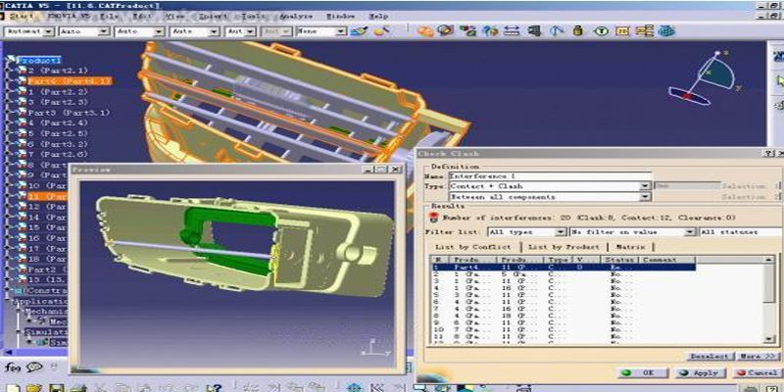Click the More >> button

(x=756, y=356)
